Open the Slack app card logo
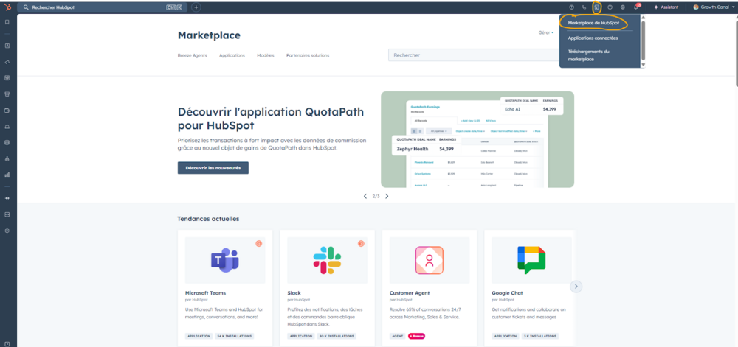738x347 pixels. point(327,260)
